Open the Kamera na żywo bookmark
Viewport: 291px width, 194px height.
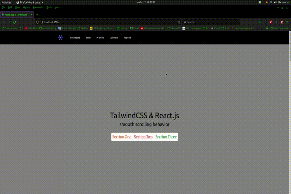[x=243, y=28]
